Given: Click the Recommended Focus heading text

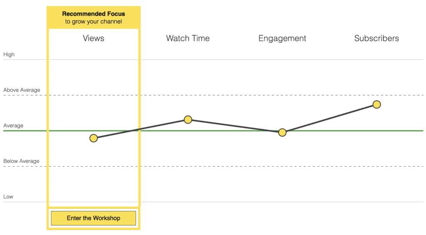Looking at the screenshot, I should (94, 14).
